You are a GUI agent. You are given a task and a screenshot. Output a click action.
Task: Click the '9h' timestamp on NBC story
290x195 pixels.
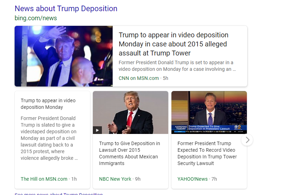(138, 179)
